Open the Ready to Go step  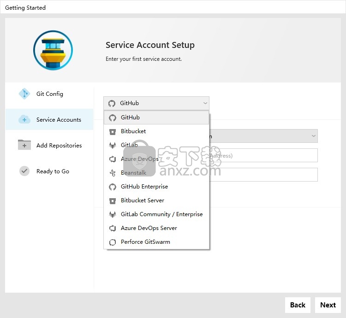(x=49, y=171)
